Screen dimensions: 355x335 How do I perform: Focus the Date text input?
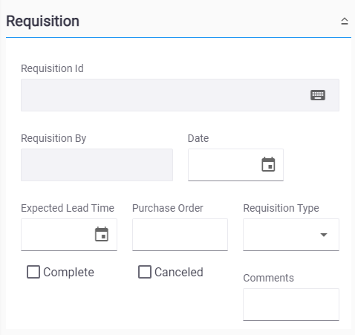coord(235,165)
